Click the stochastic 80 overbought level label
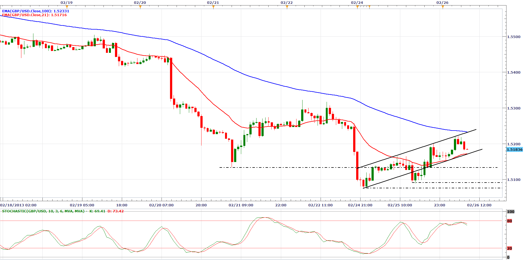 coord(509,221)
